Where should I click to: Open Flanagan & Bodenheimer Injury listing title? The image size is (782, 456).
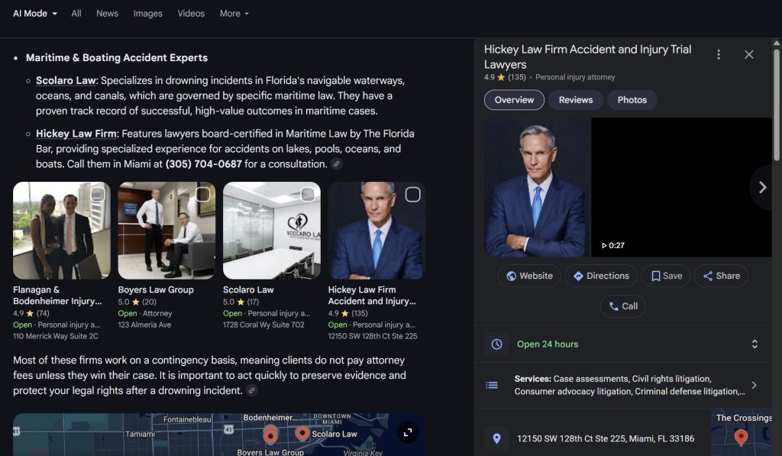[x=57, y=296]
